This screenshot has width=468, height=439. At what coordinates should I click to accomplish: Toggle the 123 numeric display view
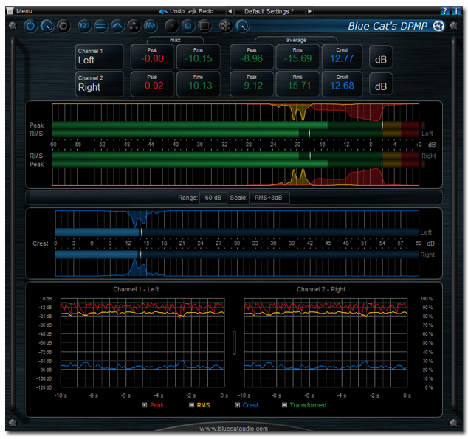(x=84, y=26)
